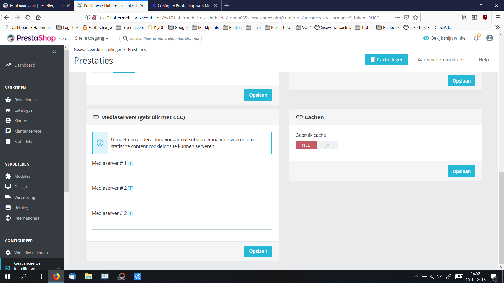Image resolution: width=504 pixels, height=283 pixels.
Task: Open employee profile avatar icon
Action: pyautogui.click(x=490, y=38)
